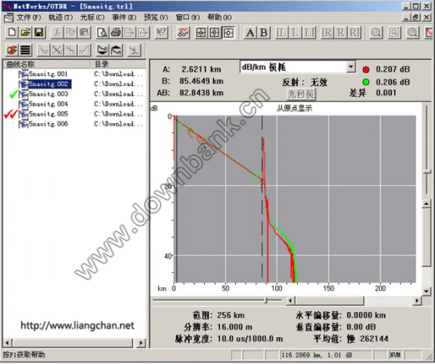Click the AB distance 82.8438 km
This screenshot has width=435, height=364.
click(x=201, y=93)
